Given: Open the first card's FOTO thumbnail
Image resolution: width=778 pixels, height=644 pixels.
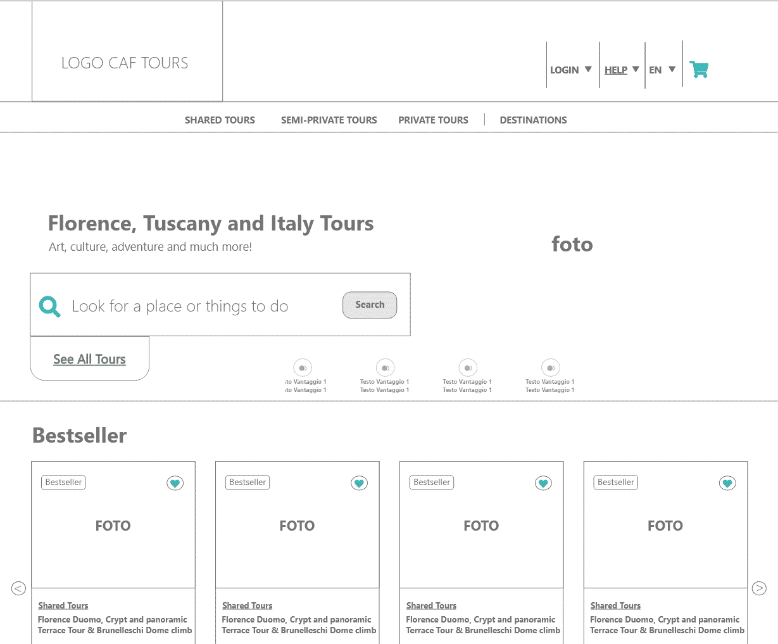Looking at the screenshot, I should pyautogui.click(x=113, y=526).
